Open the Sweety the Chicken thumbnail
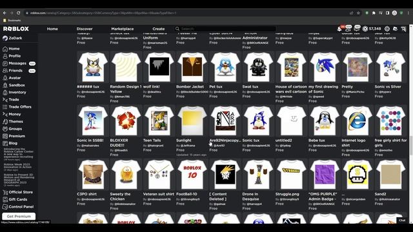The image size is (413, 232). [126, 175]
